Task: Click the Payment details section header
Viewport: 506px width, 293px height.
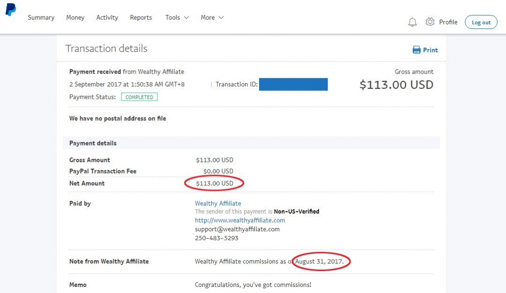Action: 251,143
